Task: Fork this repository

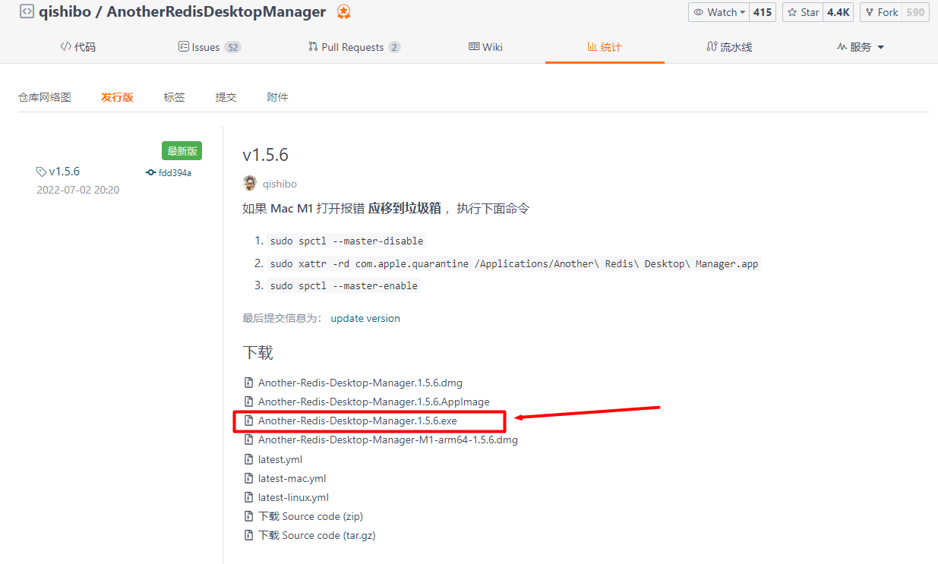Action: point(880,12)
